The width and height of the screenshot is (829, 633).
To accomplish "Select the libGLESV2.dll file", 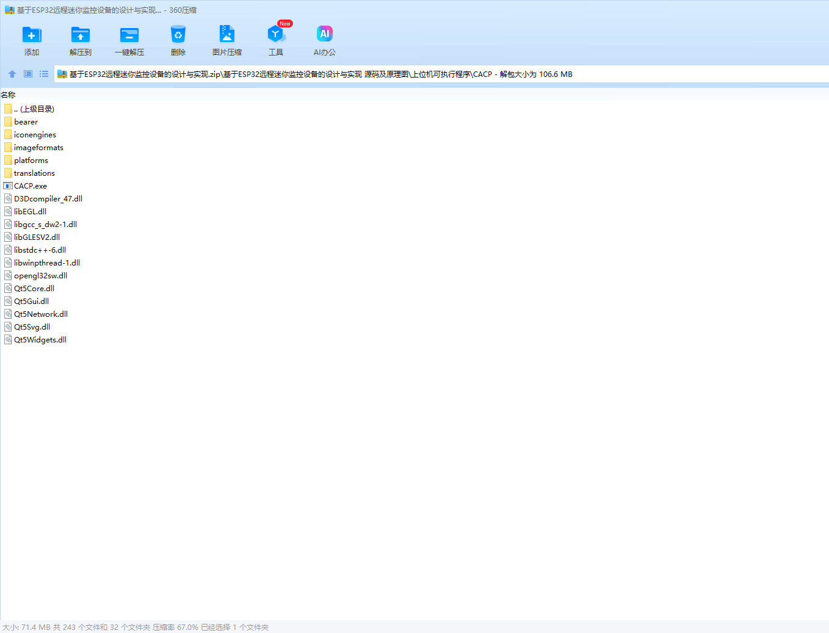I will pyautogui.click(x=32, y=237).
